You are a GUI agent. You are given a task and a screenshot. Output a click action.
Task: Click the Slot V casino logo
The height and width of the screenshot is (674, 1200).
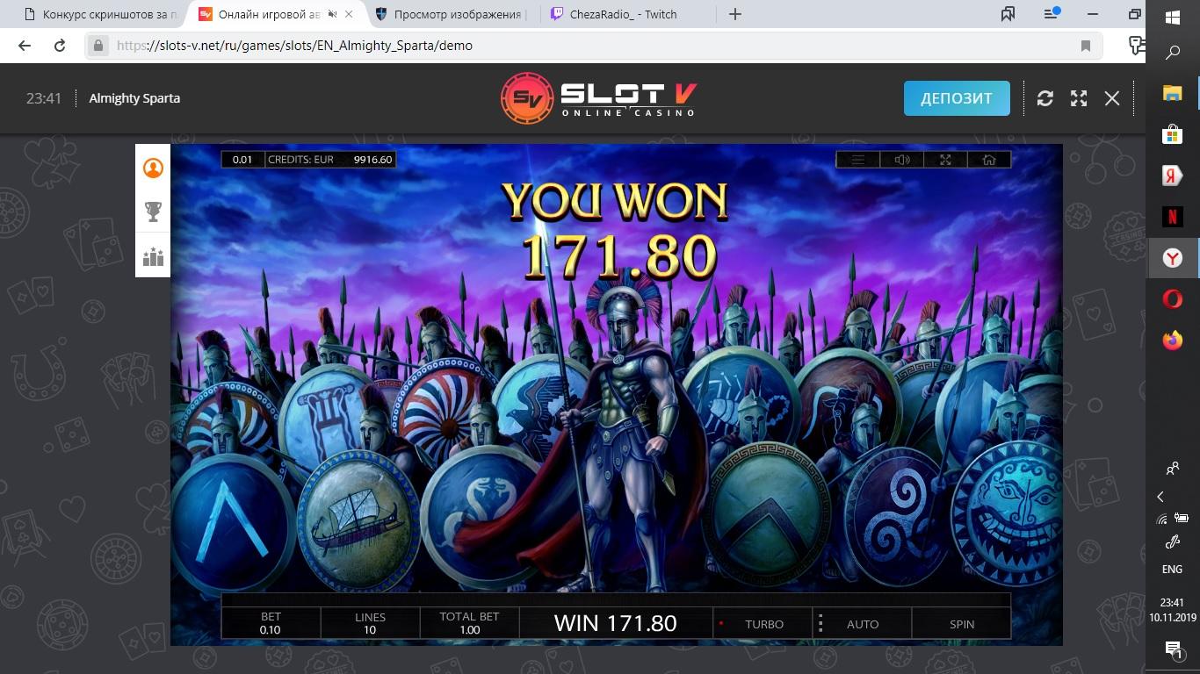click(x=599, y=98)
